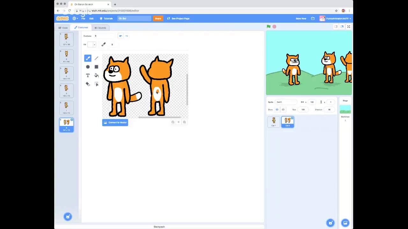Open the FunnyAnimatorJimTV account menu
The image size is (408, 229).
[335, 18]
